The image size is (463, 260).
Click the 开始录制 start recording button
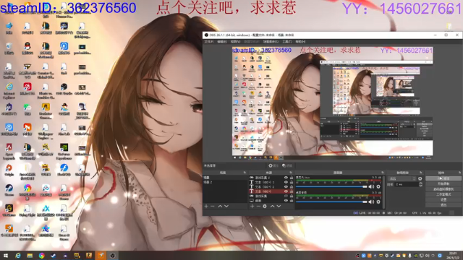[443, 183]
